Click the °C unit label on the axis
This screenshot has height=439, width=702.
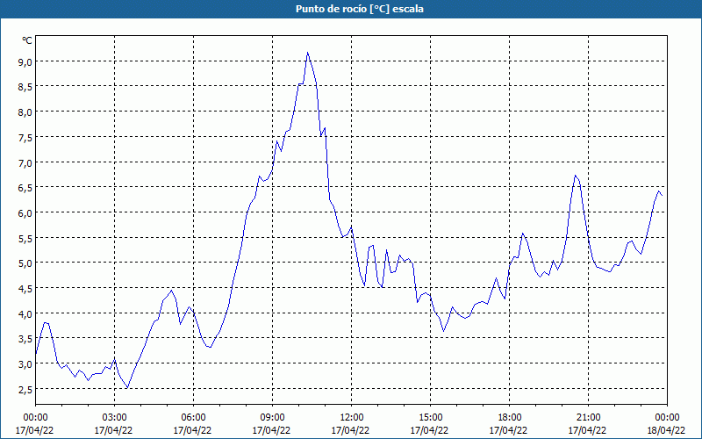tap(27, 40)
